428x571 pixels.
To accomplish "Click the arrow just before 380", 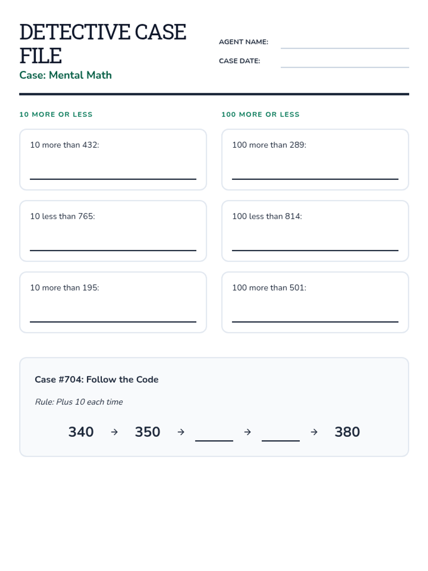I will click(x=314, y=432).
